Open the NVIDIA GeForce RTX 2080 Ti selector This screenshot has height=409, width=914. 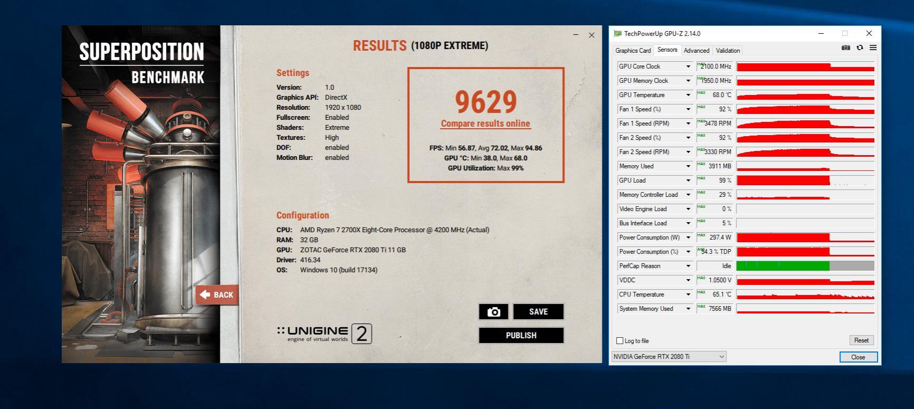click(x=669, y=357)
